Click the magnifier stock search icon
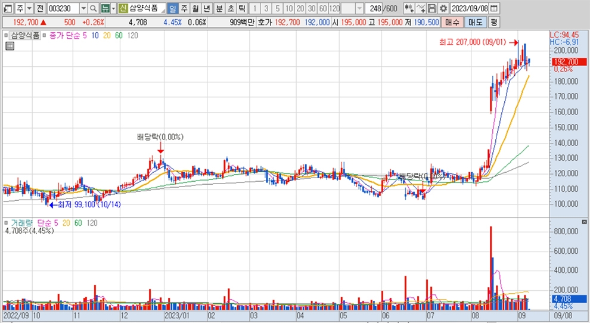 [94, 8]
